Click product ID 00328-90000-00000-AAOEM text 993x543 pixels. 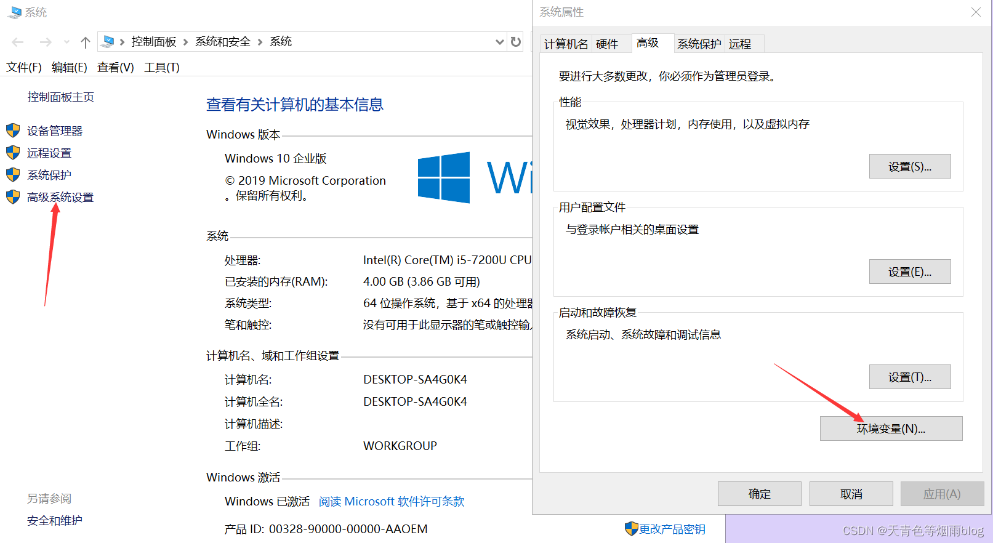click(x=348, y=529)
